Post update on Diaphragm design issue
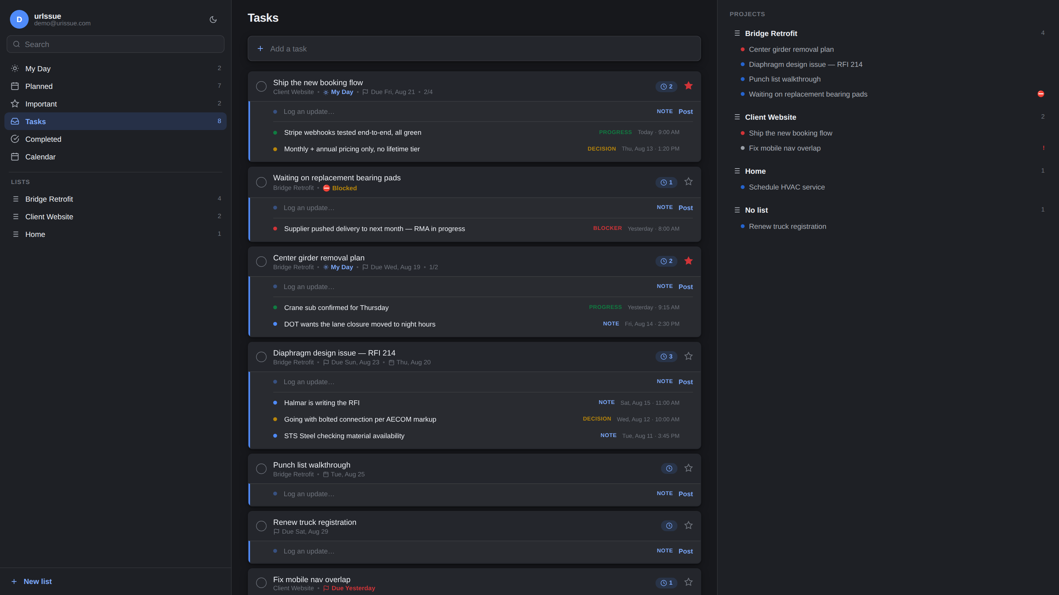This screenshot has height=595, width=1059. (685, 382)
